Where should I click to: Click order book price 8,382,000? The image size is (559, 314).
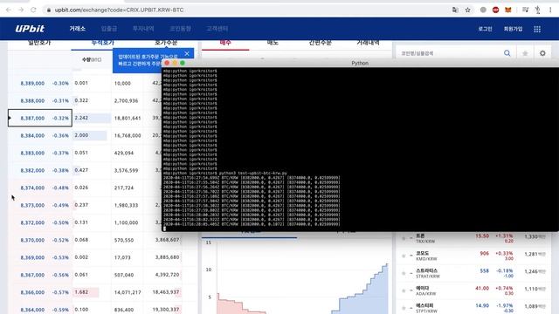click(x=32, y=171)
